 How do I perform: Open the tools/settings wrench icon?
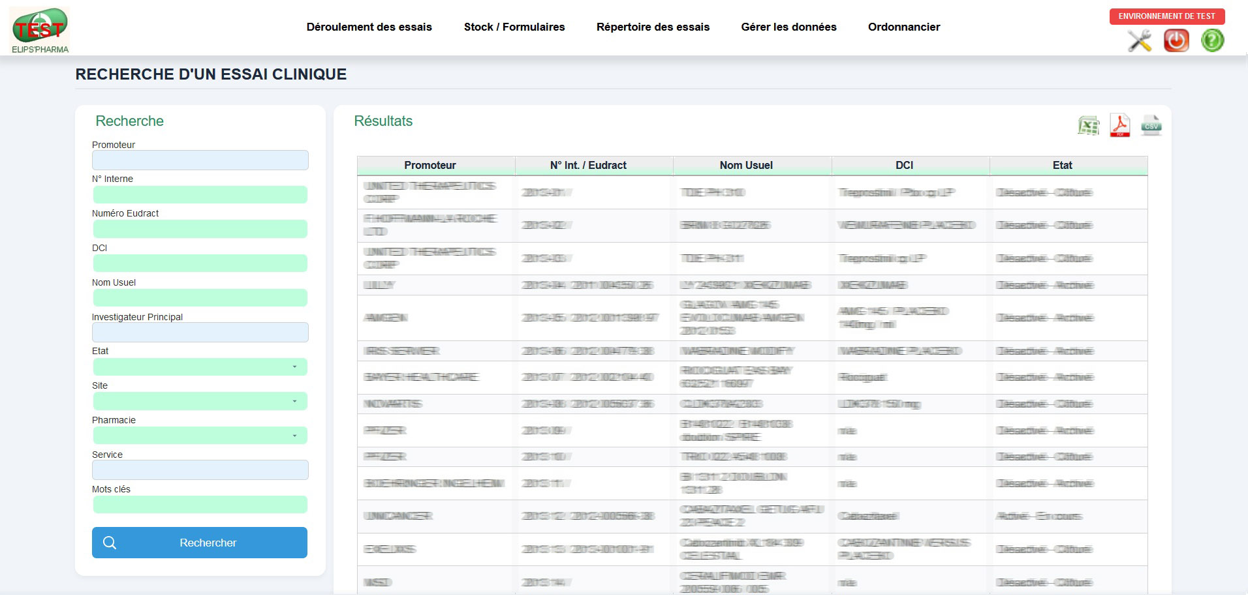point(1140,41)
